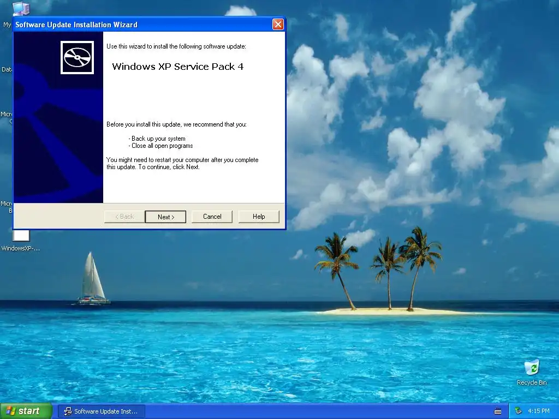Open Help for the installation wizard
This screenshot has width=559, height=419.
[x=259, y=217]
